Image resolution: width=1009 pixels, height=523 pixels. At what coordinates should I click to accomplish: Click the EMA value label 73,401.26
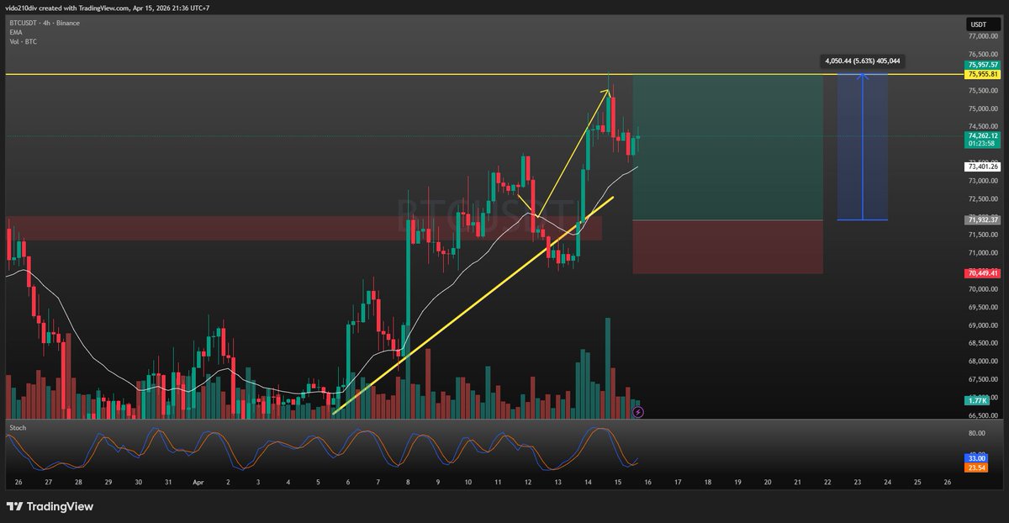point(983,166)
